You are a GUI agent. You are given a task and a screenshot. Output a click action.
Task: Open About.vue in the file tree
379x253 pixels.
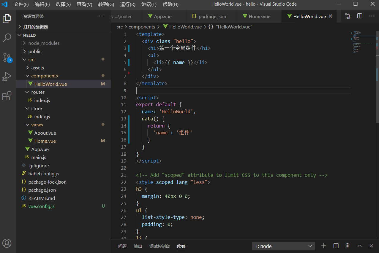tap(63, 133)
